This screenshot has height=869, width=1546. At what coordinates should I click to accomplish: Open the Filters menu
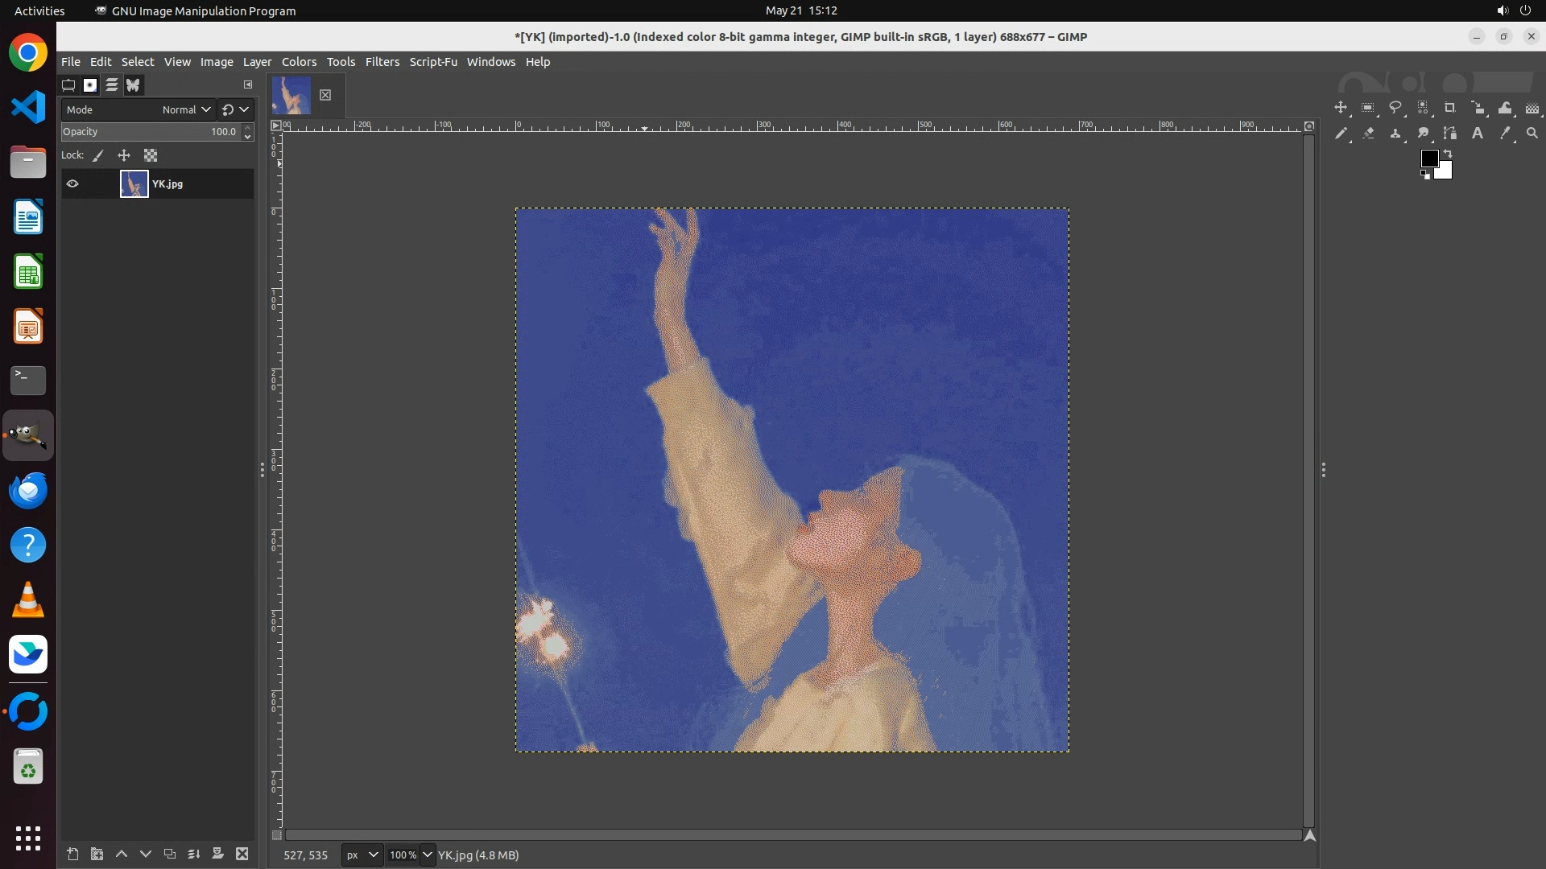coord(382,62)
